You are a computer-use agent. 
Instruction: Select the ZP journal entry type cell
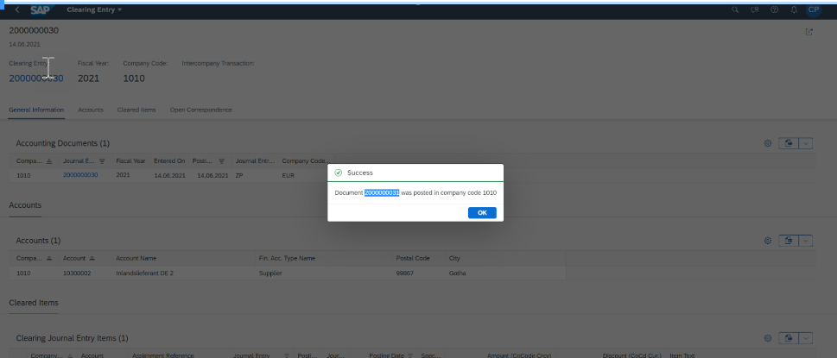click(238, 175)
